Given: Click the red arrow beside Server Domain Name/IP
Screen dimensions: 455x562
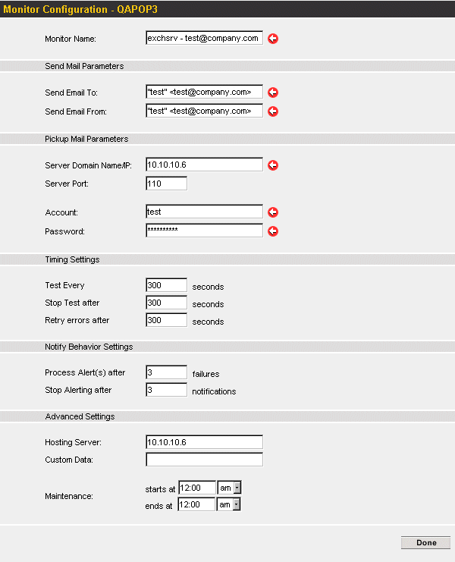Looking at the screenshot, I should click(x=273, y=165).
